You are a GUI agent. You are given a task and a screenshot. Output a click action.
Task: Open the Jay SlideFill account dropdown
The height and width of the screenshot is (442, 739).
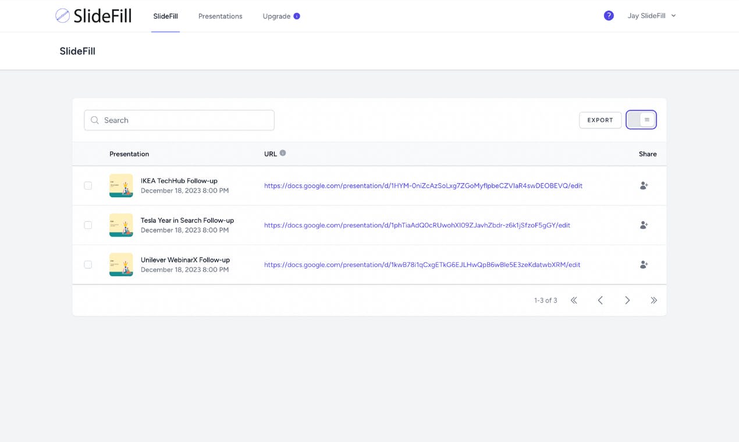pyautogui.click(x=652, y=16)
